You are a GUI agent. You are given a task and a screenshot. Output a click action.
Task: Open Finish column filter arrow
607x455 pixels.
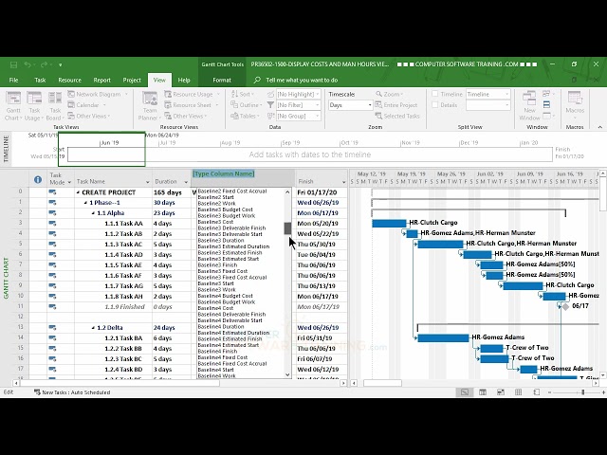click(x=343, y=182)
